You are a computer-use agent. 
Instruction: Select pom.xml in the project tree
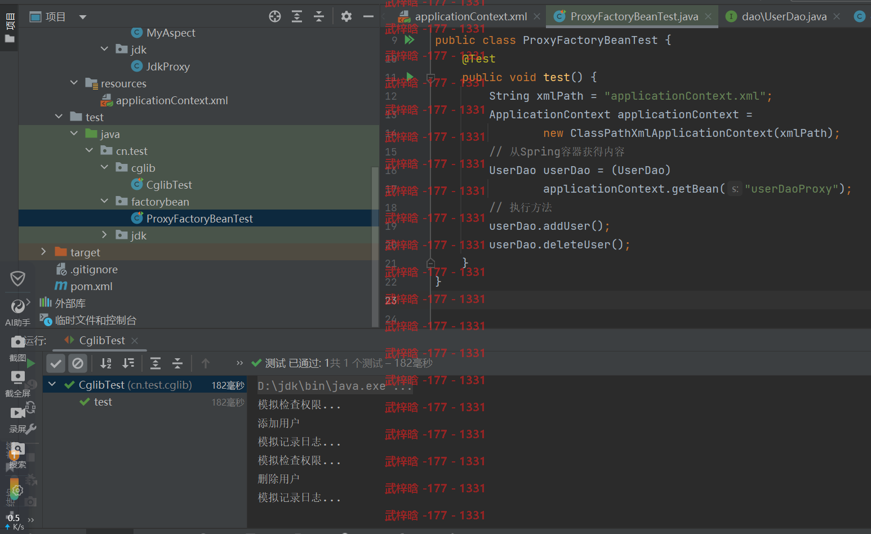click(91, 286)
